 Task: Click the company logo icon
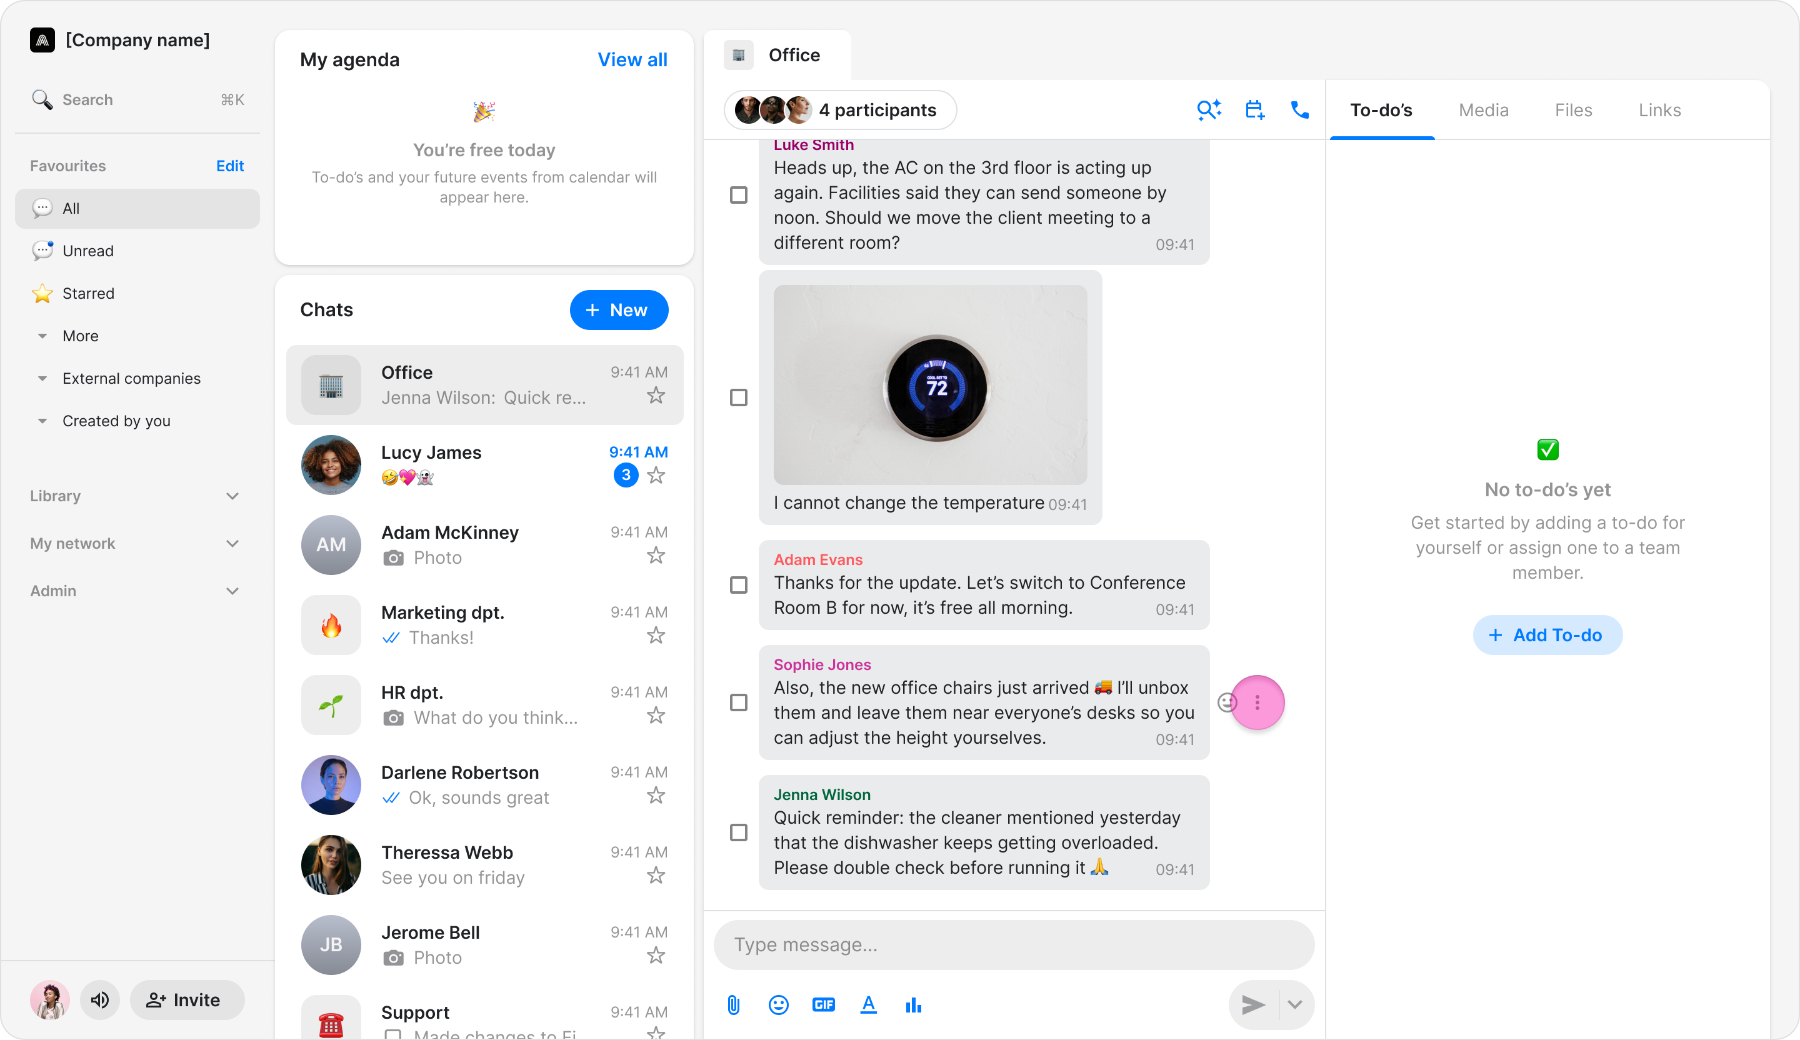pos(42,40)
